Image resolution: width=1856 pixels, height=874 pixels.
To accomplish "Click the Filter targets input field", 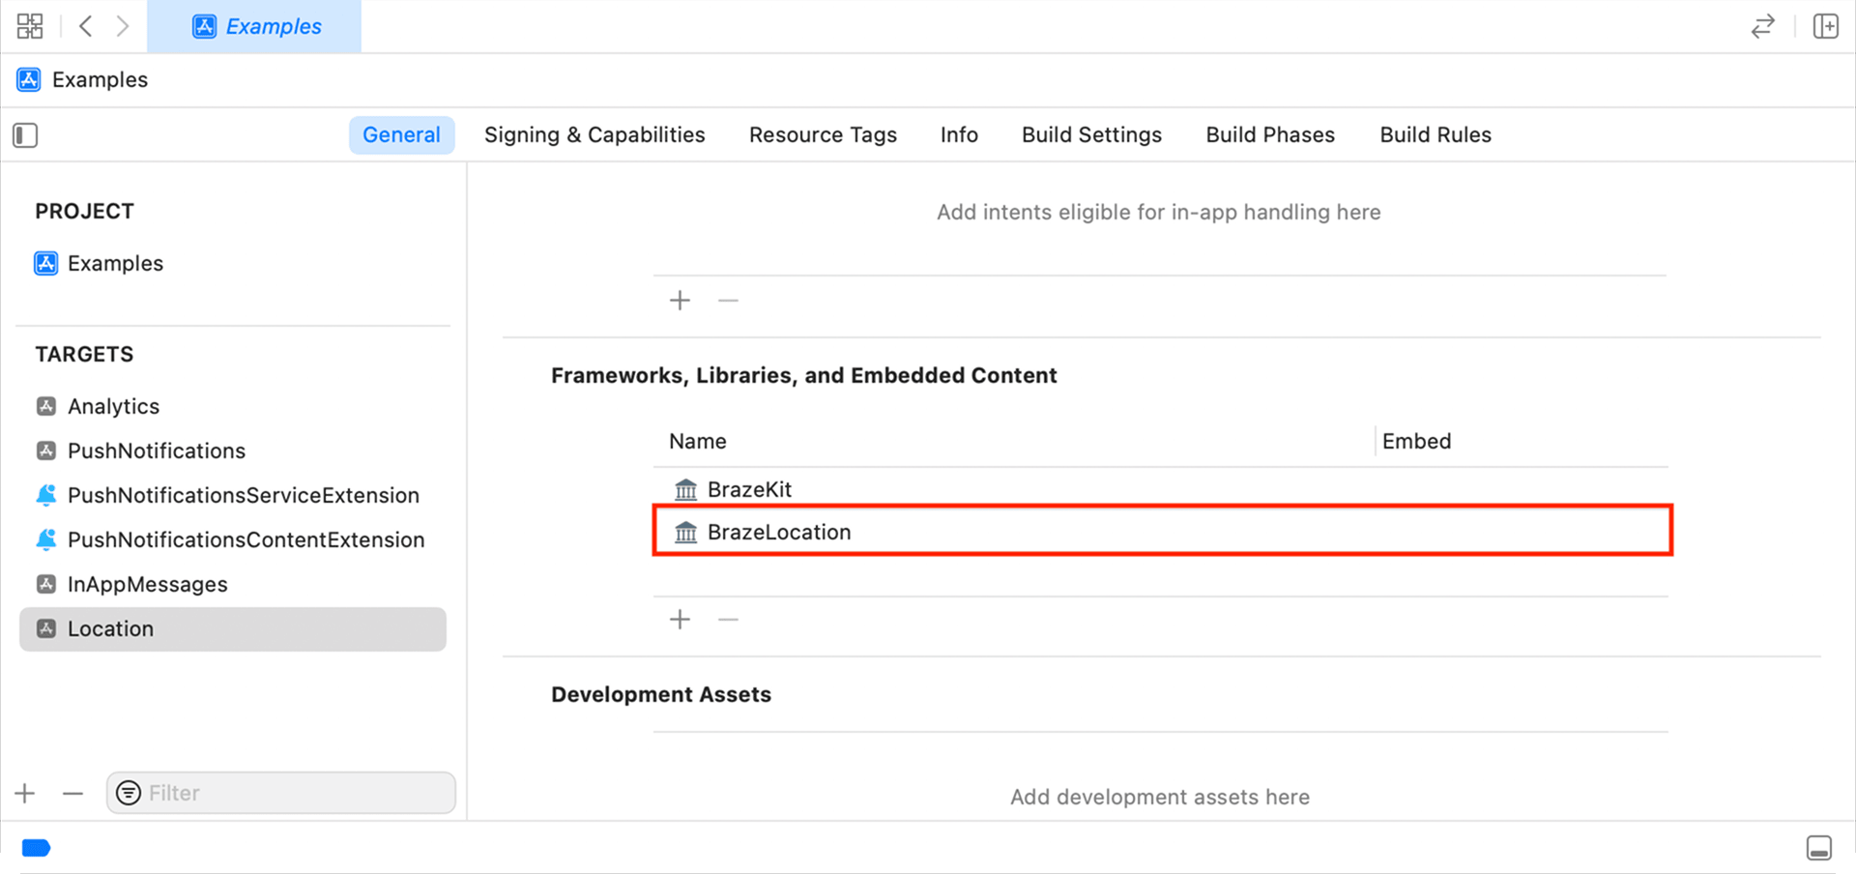I will coord(281,793).
